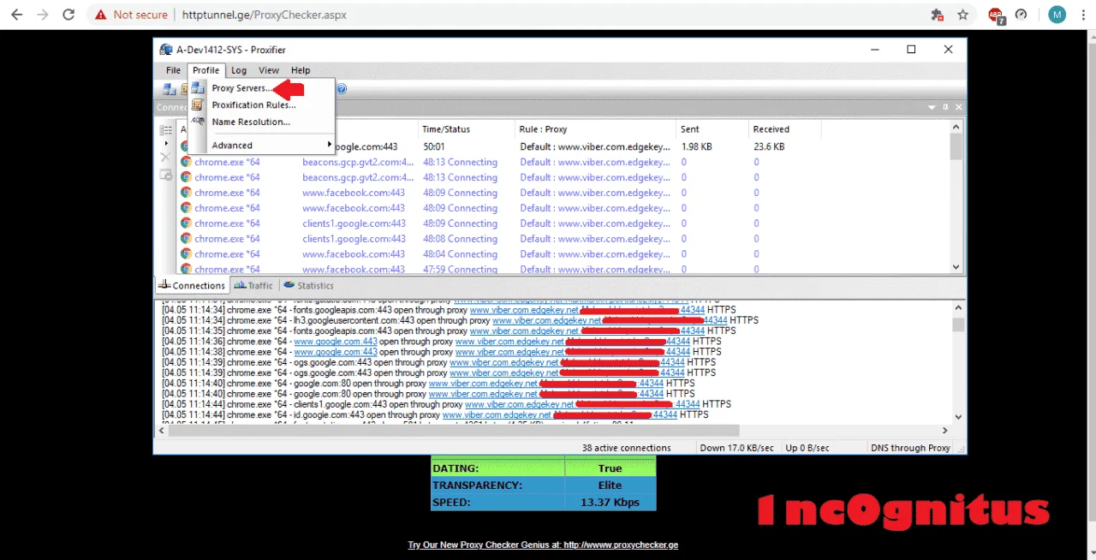Screen dimensions: 1096x560
Task: Select facebook.com row at 48:04 Connecting
Action: point(563,254)
